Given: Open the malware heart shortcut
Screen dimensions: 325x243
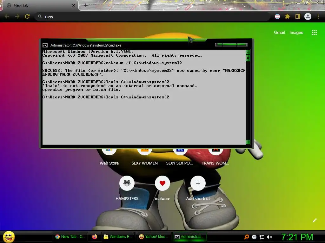Looking at the screenshot, I should (x=162, y=188).
